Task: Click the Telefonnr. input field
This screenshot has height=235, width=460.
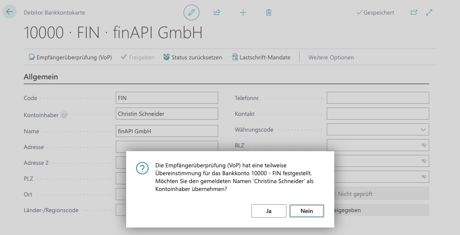Action: (378, 98)
